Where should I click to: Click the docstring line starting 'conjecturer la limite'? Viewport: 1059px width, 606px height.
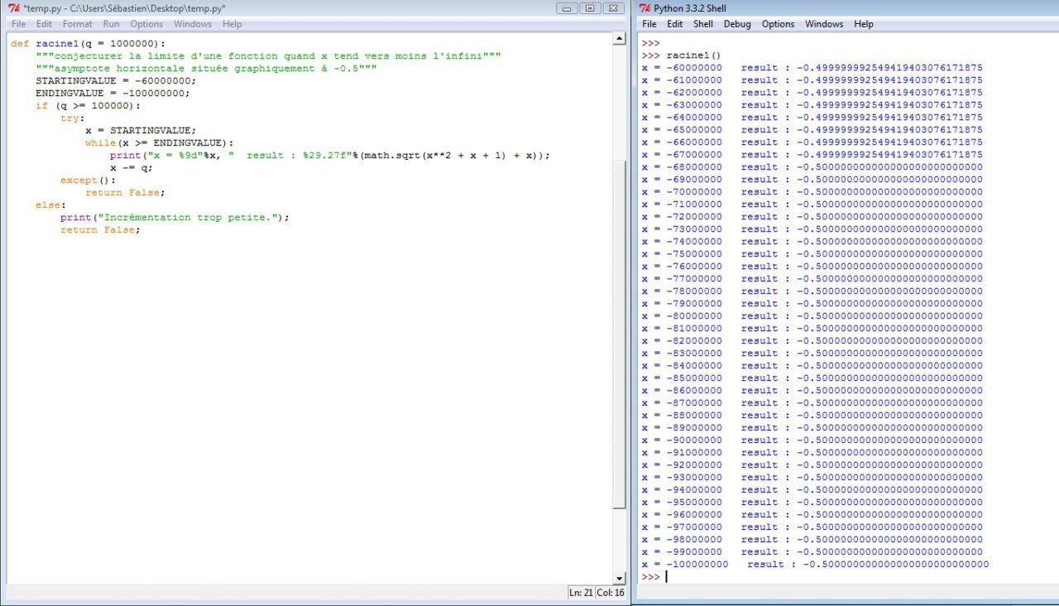point(268,55)
